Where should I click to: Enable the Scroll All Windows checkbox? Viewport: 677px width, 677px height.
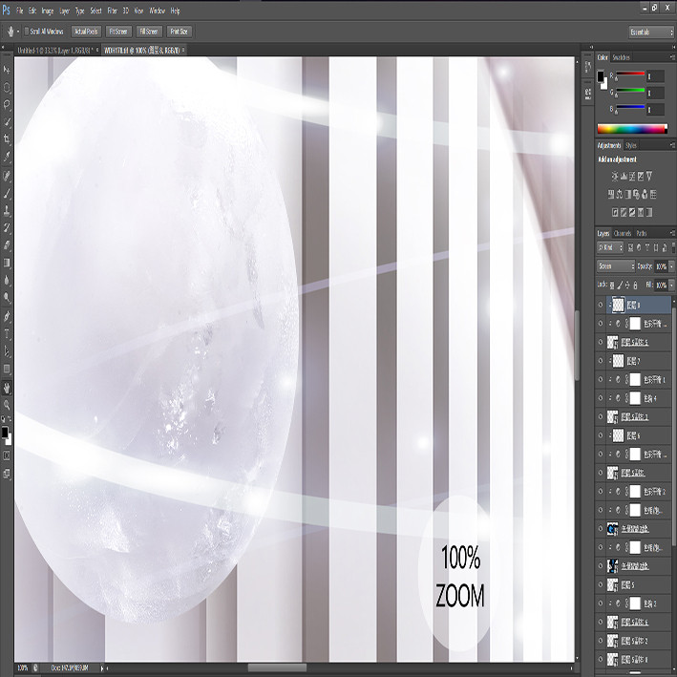point(27,32)
